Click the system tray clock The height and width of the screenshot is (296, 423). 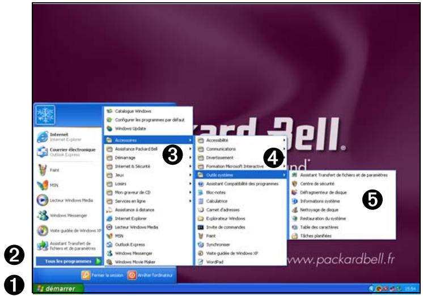coord(410,289)
